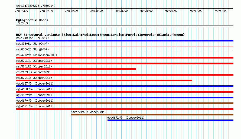Screen dimensions: 241x139
Task: Click the 75898600 ruler position
Action: (x=96, y=11)
